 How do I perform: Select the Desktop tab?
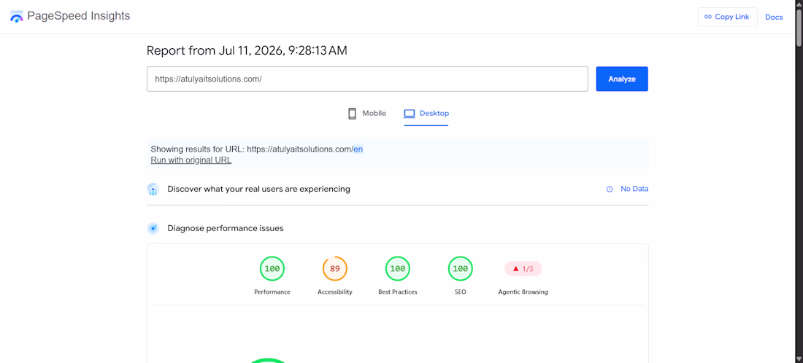tap(426, 114)
